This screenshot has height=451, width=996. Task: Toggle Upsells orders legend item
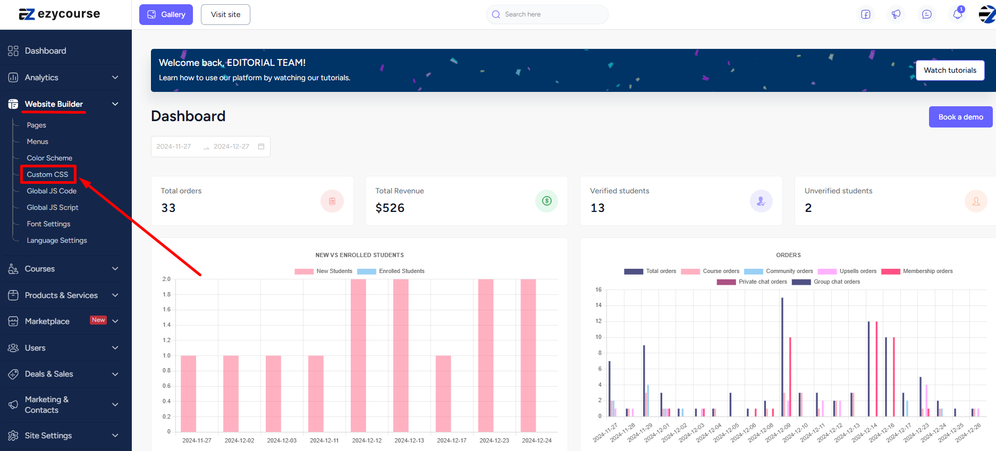[847, 271]
